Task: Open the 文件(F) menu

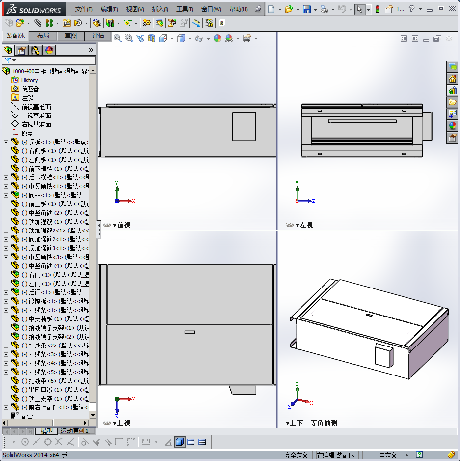Action: 84,9
